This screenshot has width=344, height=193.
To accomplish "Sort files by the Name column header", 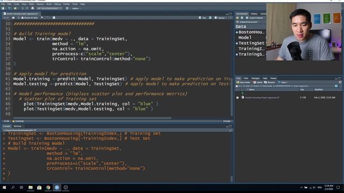I will click(x=252, y=90).
